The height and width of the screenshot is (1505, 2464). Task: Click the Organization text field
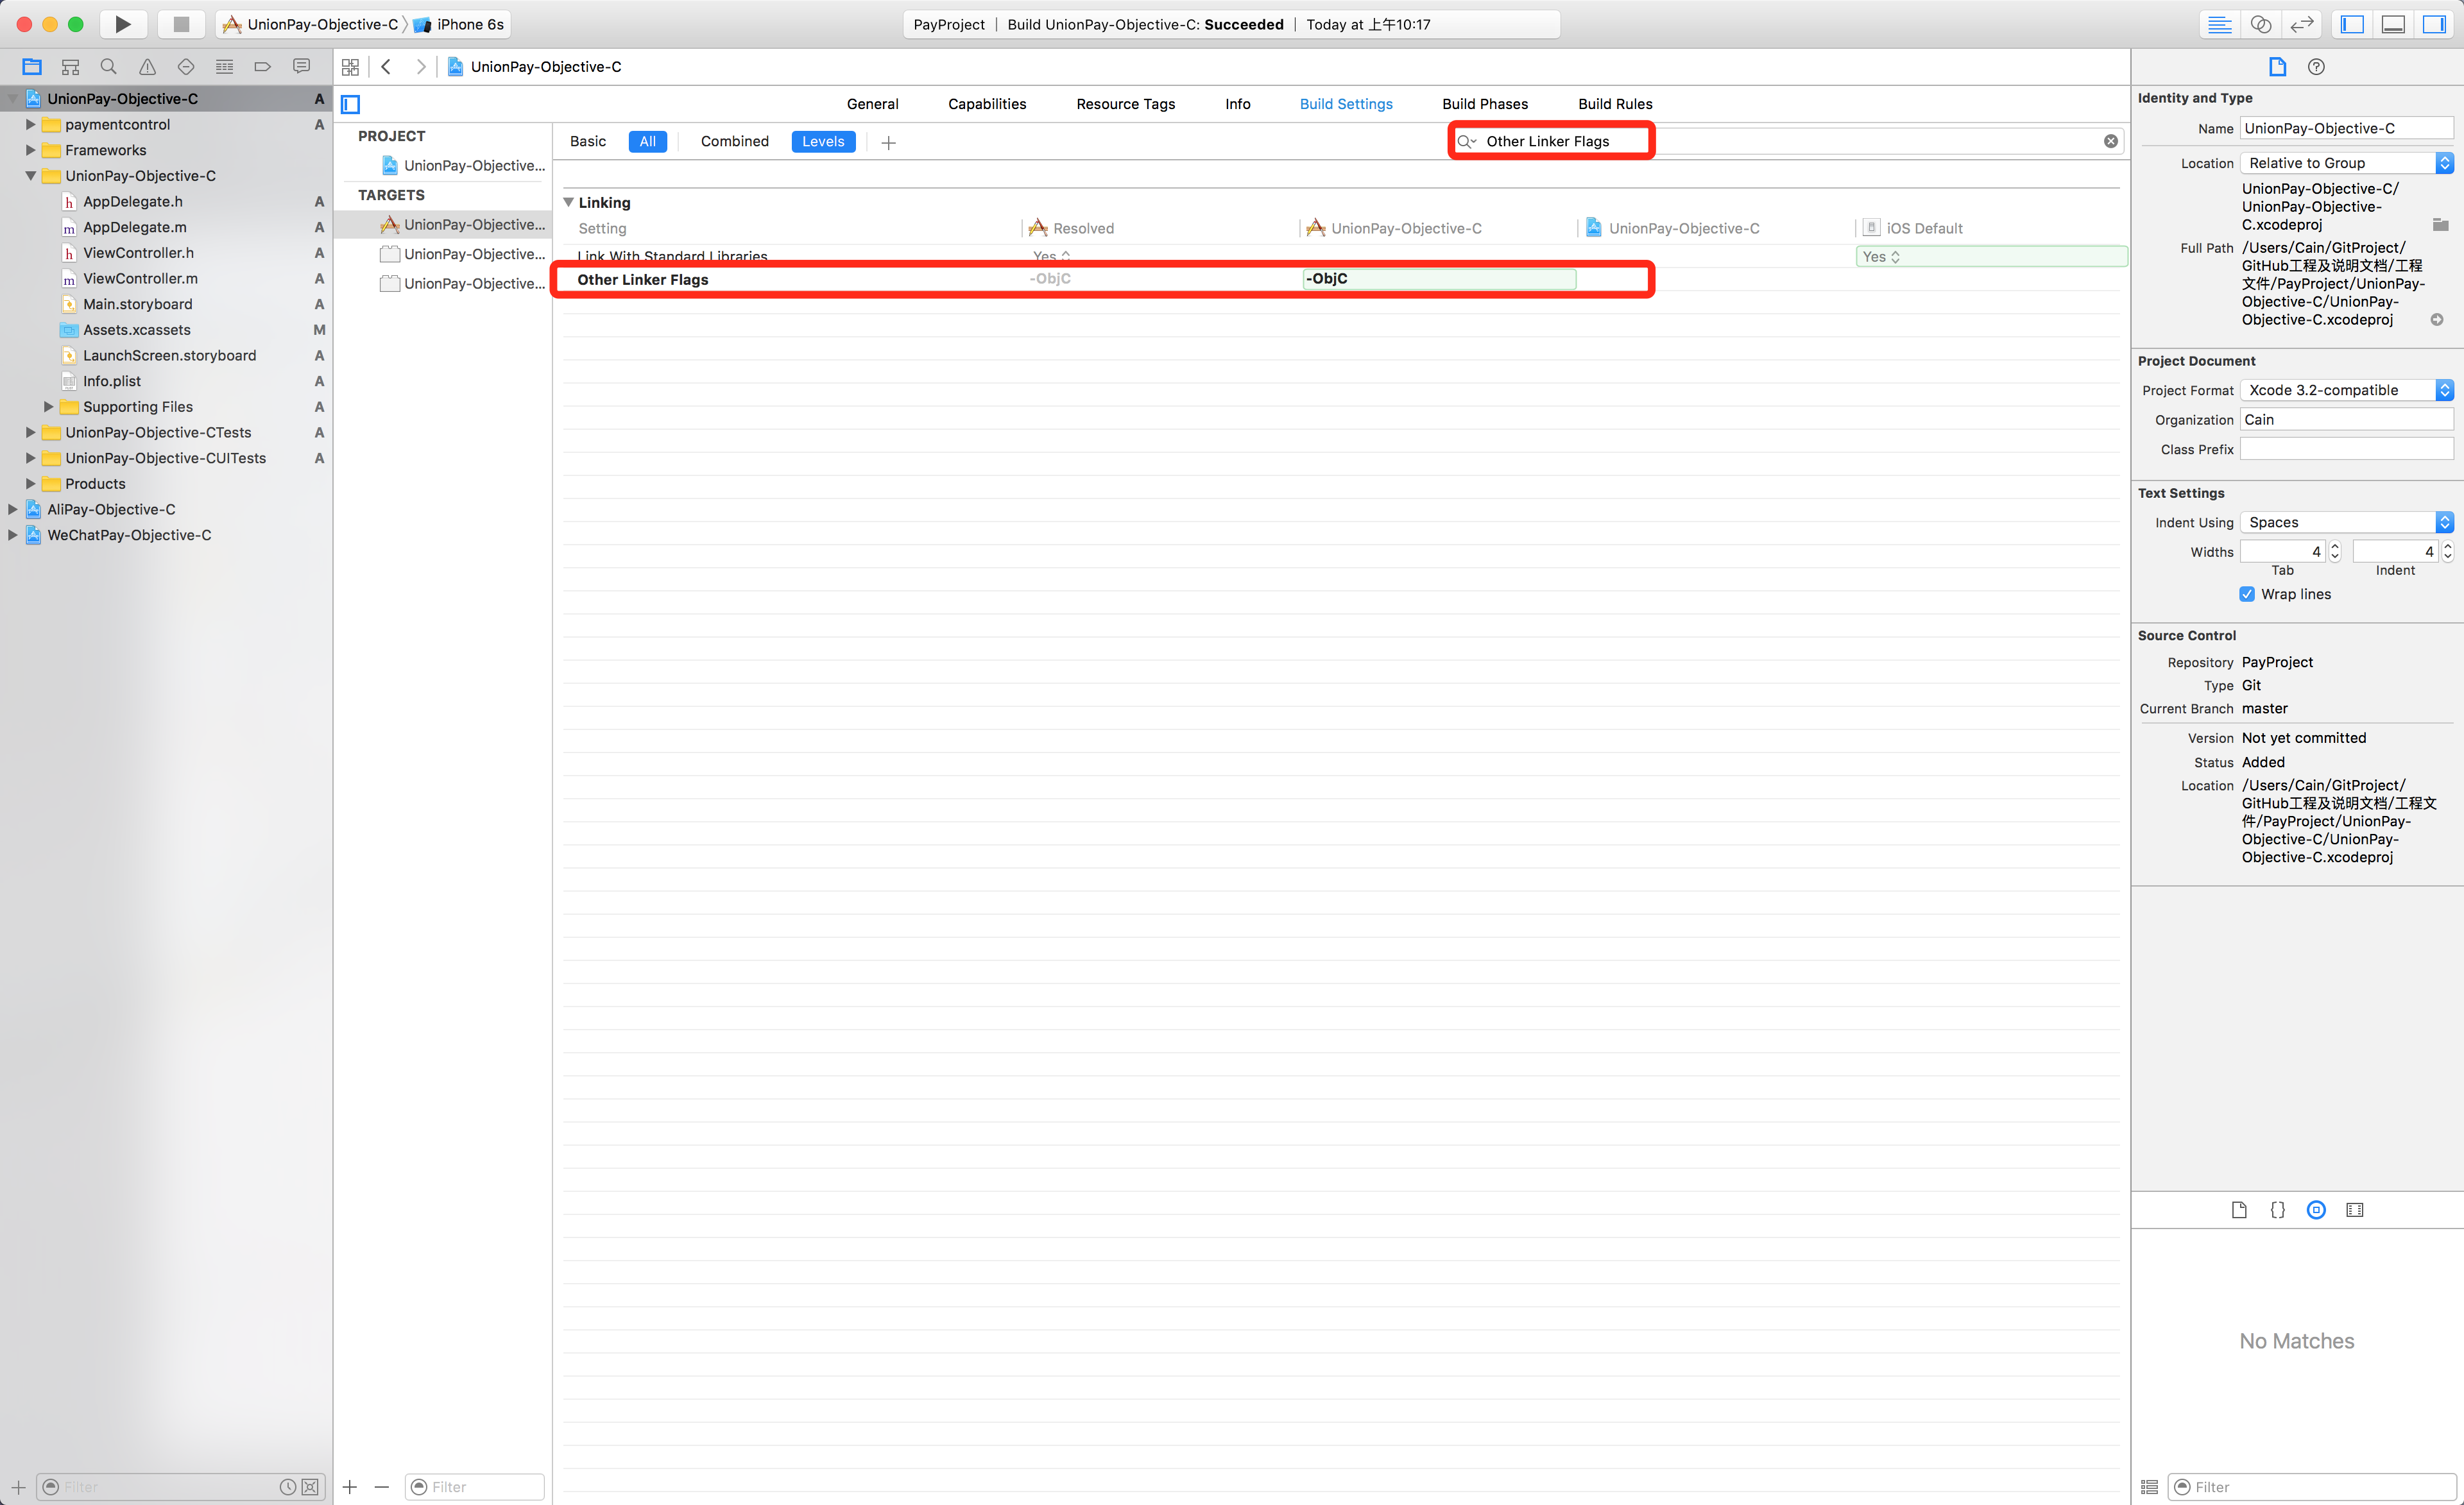click(x=2345, y=420)
